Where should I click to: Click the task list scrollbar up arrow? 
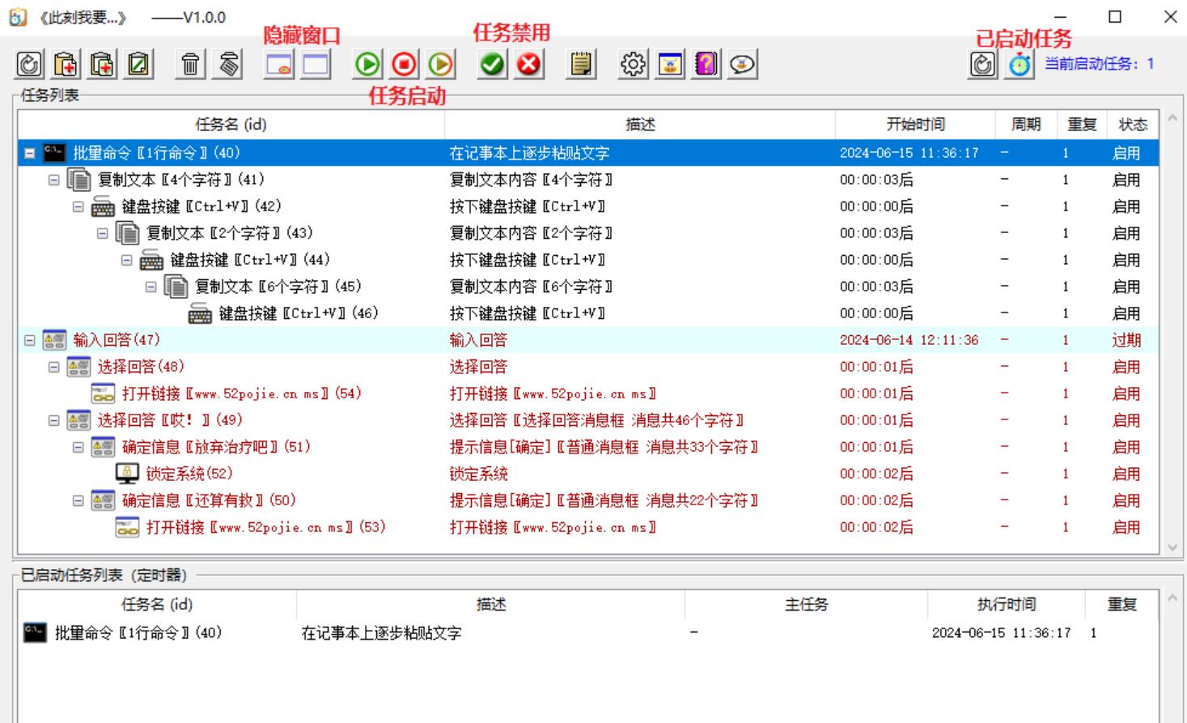[x=1172, y=119]
